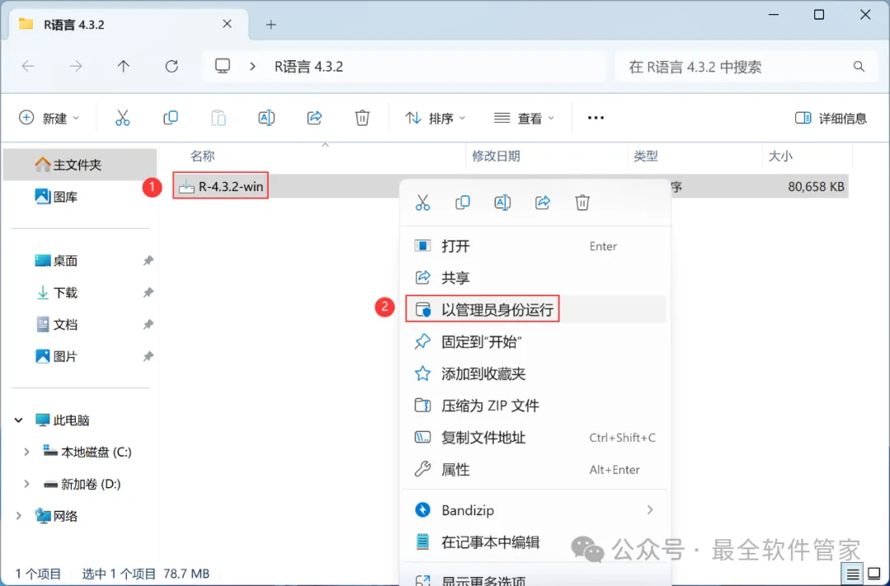Image resolution: width=890 pixels, height=586 pixels.
Task: Click the Paste icon in the toolbar
Action: coord(218,118)
